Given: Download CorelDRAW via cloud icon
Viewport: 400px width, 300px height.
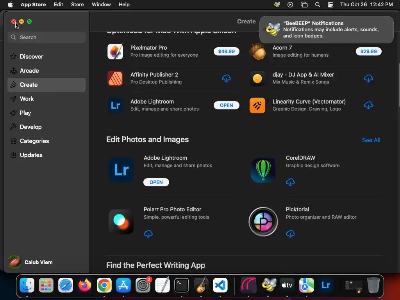Looking at the screenshot, I should (x=290, y=182).
